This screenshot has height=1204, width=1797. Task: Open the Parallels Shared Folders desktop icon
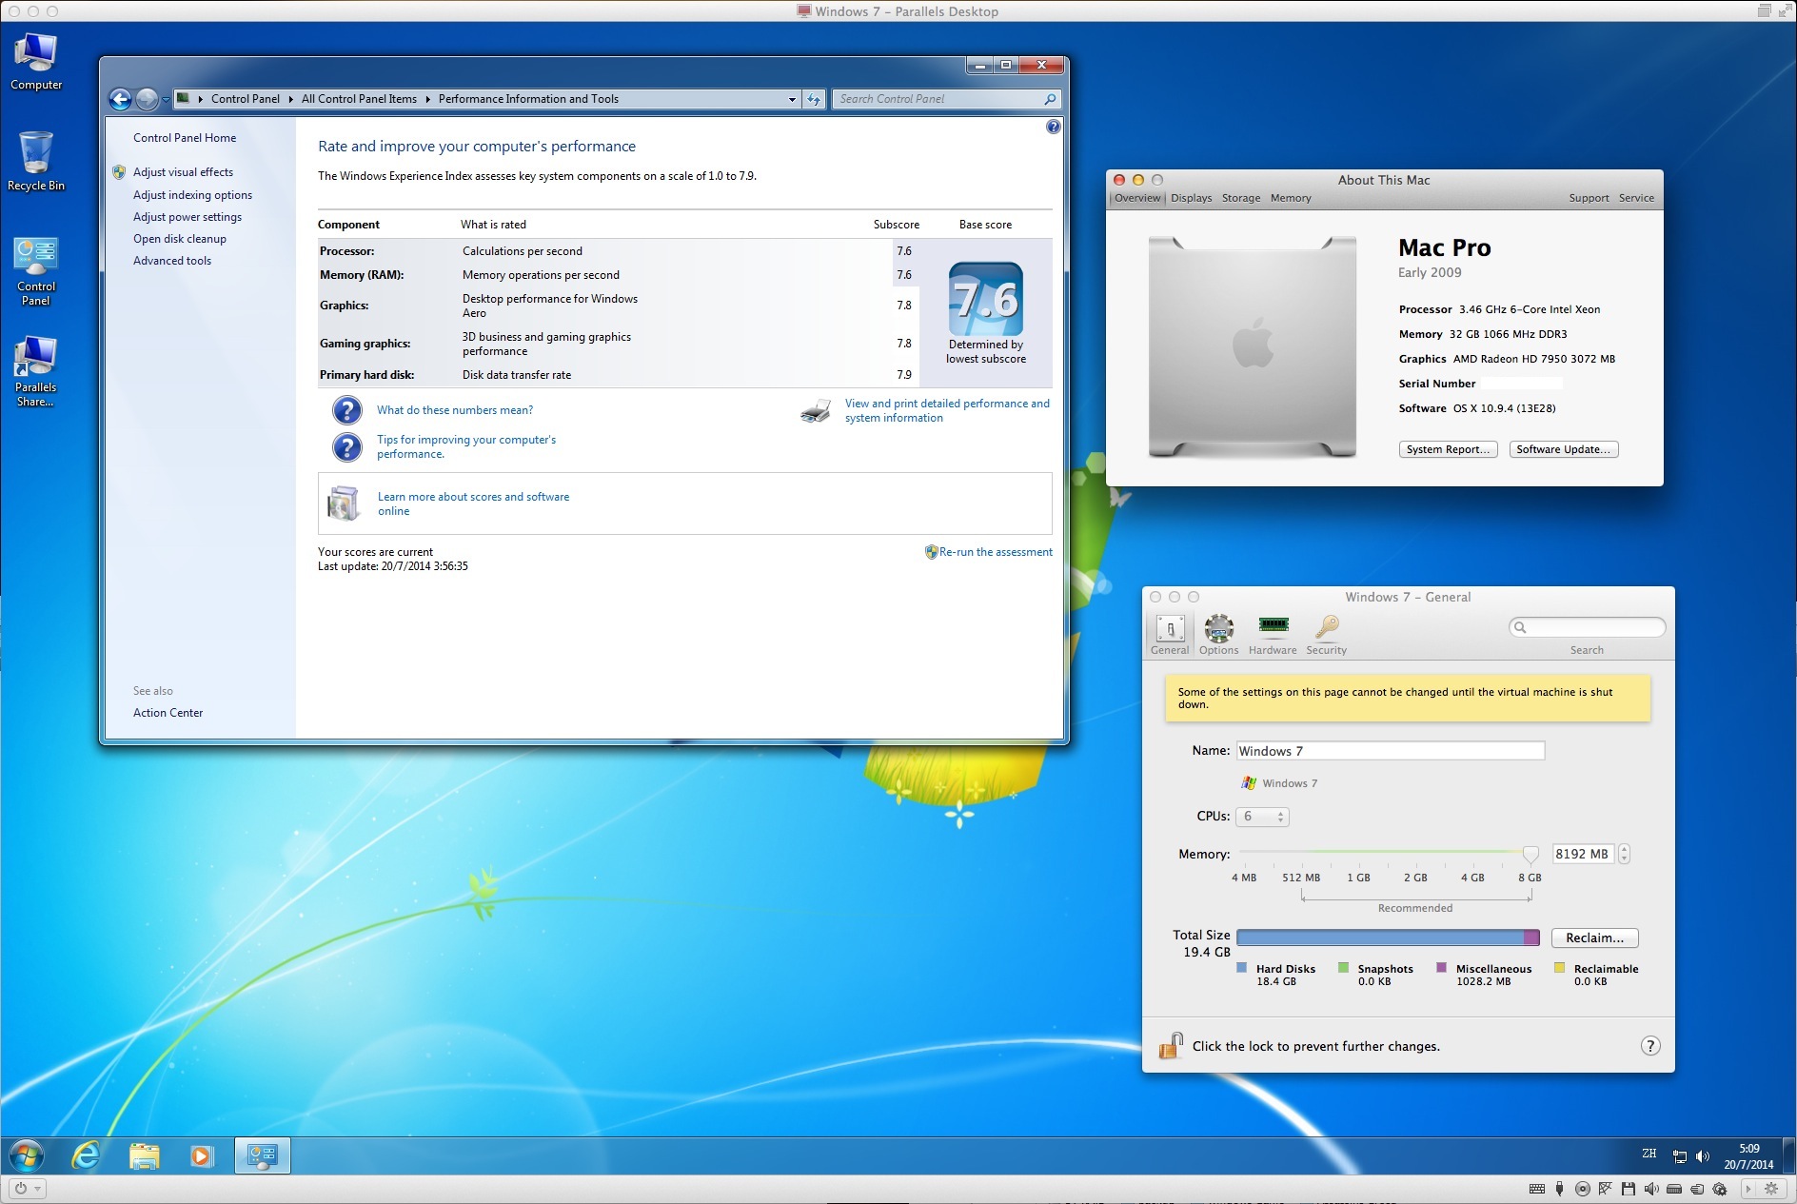35,372
